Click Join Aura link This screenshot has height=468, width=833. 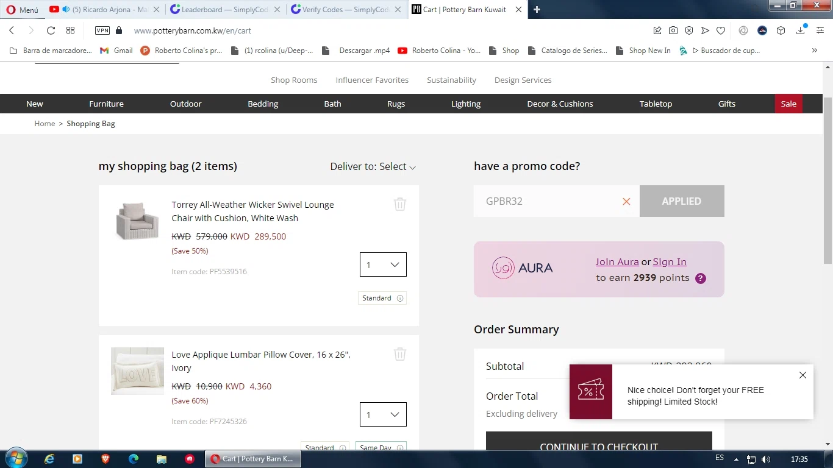[617, 262]
